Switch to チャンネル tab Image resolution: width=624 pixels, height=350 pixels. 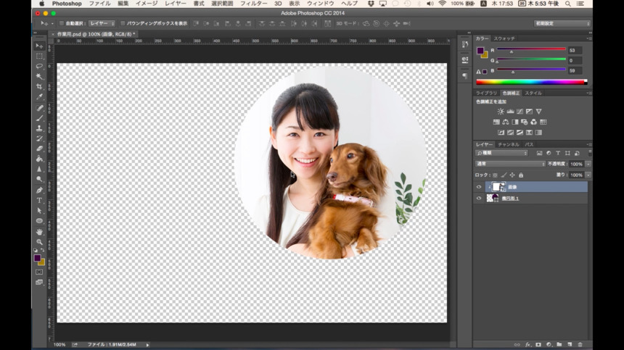[509, 145]
